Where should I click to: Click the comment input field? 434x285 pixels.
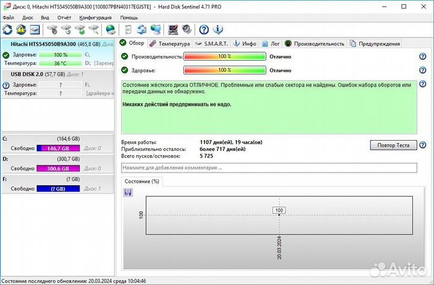point(269,168)
